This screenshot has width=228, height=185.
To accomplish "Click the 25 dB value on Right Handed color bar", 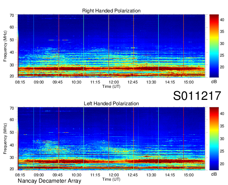I will click(222, 55).
